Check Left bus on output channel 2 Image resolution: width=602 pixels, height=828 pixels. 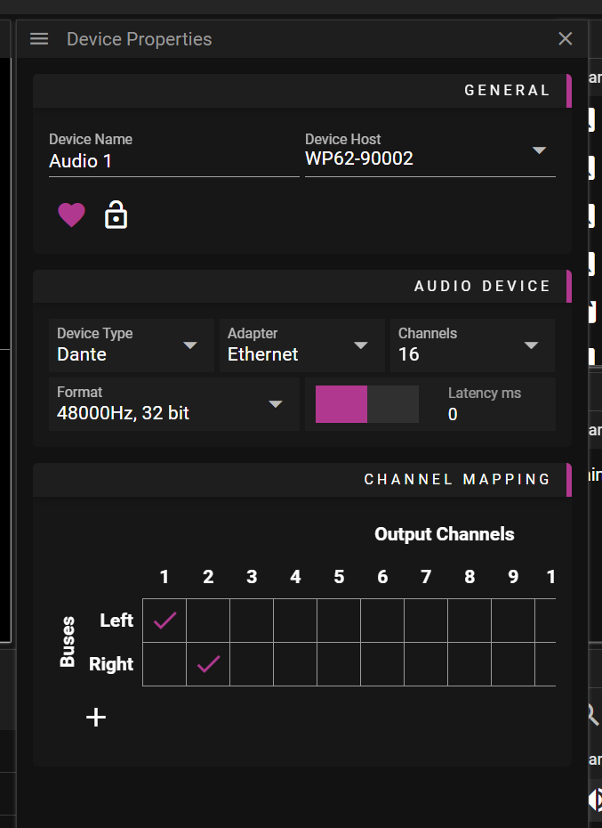[208, 621]
